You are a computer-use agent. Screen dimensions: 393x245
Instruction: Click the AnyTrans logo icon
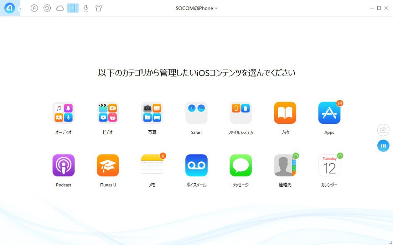pyautogui.click(x=10, y=8)
